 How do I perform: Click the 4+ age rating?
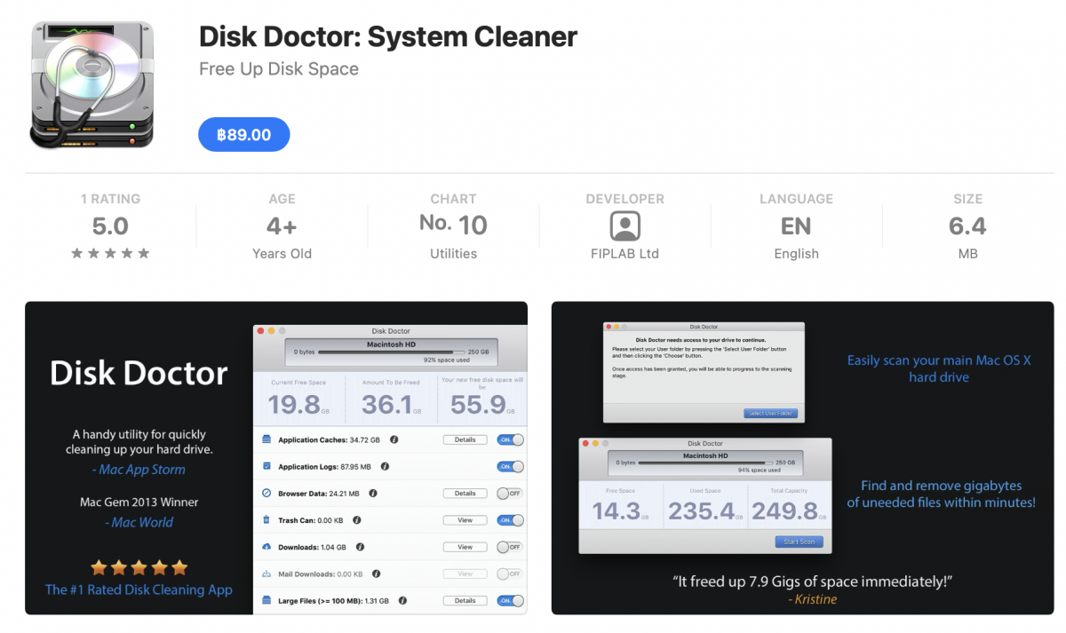[x=282, y=226]
